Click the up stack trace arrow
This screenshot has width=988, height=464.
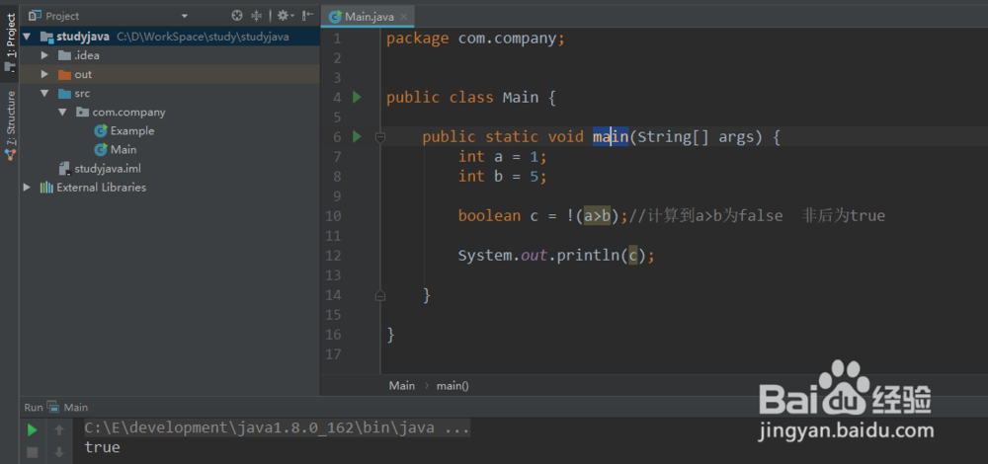[x=59, y=430]
